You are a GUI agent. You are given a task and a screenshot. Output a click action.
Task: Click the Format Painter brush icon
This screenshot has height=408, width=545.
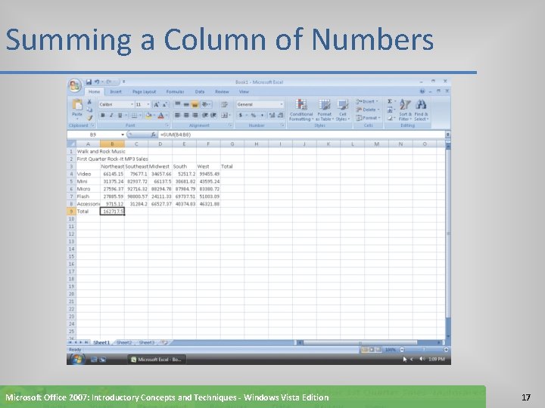click(x=89, y=118)
